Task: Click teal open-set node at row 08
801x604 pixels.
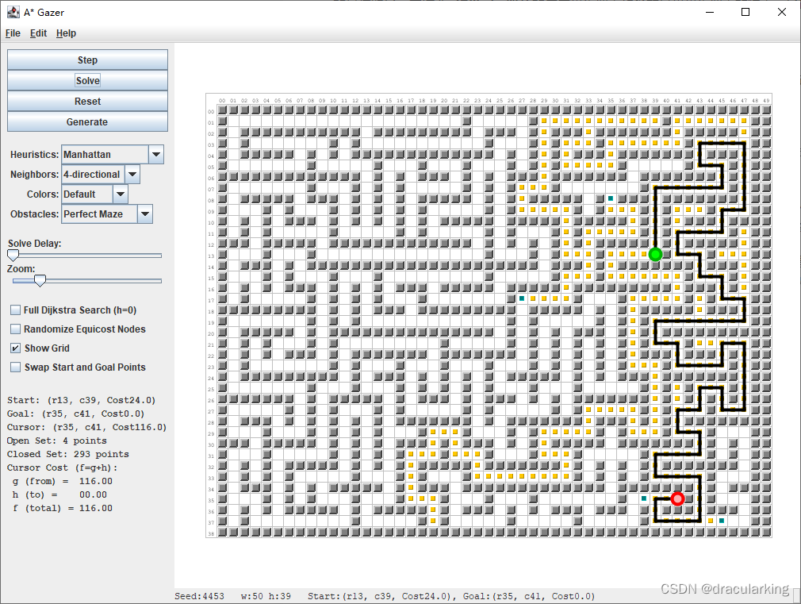Action: pyautogui.click(x=611, y=198)
